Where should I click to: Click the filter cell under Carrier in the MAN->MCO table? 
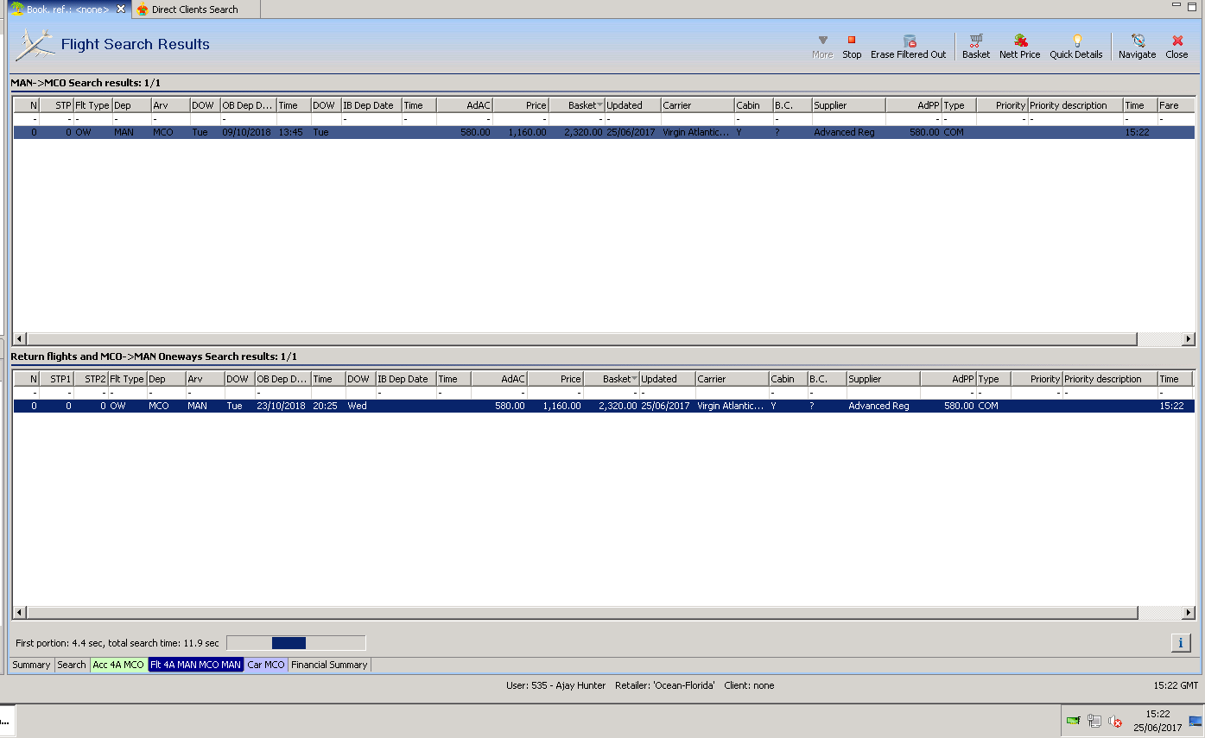pyautogui.click(x=698, y=119)
